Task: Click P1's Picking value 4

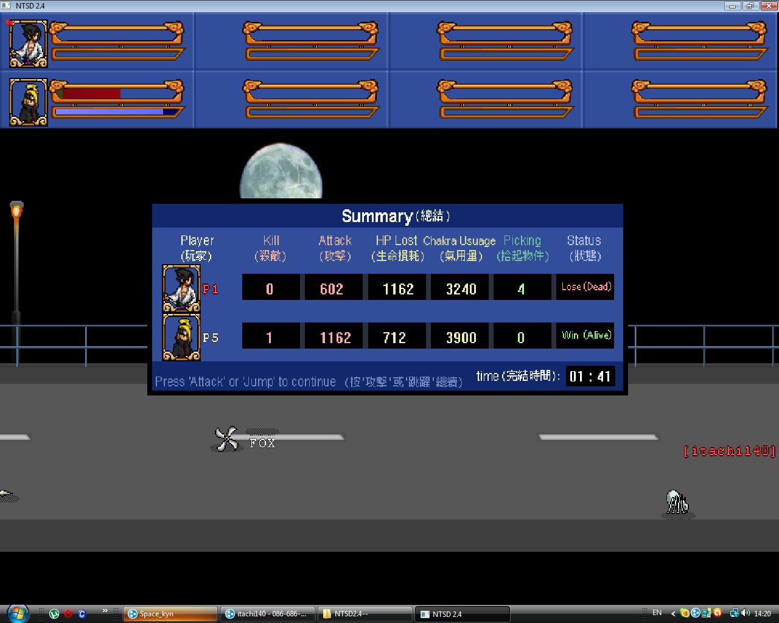Action: click(x=522, y=287)
